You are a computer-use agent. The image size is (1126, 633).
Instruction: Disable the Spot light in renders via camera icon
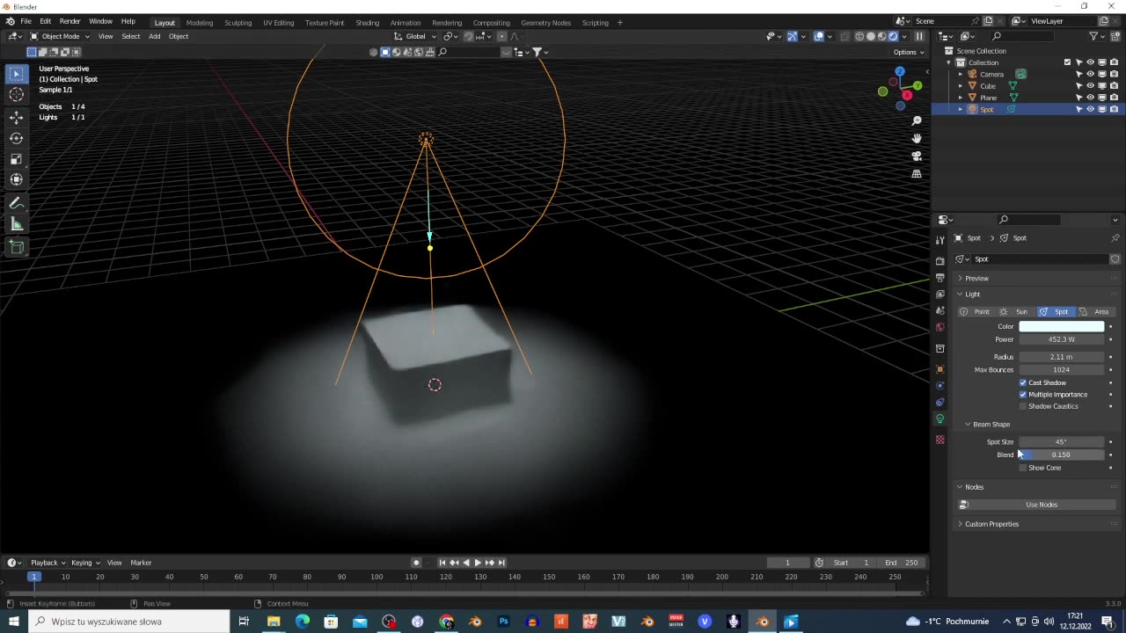click(1113, 109)
